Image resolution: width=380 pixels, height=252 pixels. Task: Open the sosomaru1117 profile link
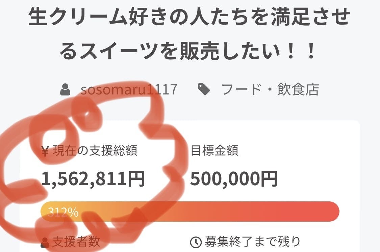(x=129, y=90)
